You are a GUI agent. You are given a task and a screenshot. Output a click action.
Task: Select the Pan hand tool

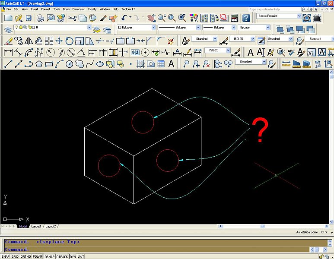click(x=152, y=18)
